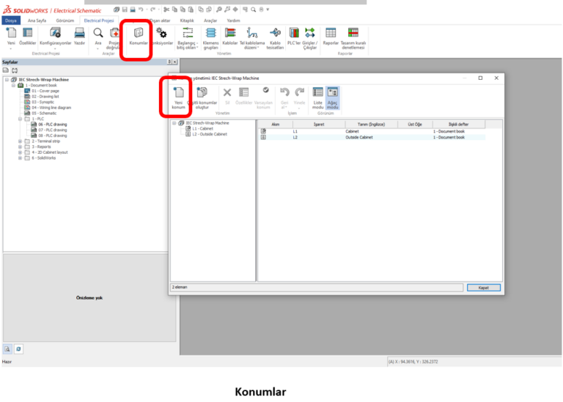The image size is (563, 402).
Task: Sort by the İşaret column header
Action: pos(318,124)
